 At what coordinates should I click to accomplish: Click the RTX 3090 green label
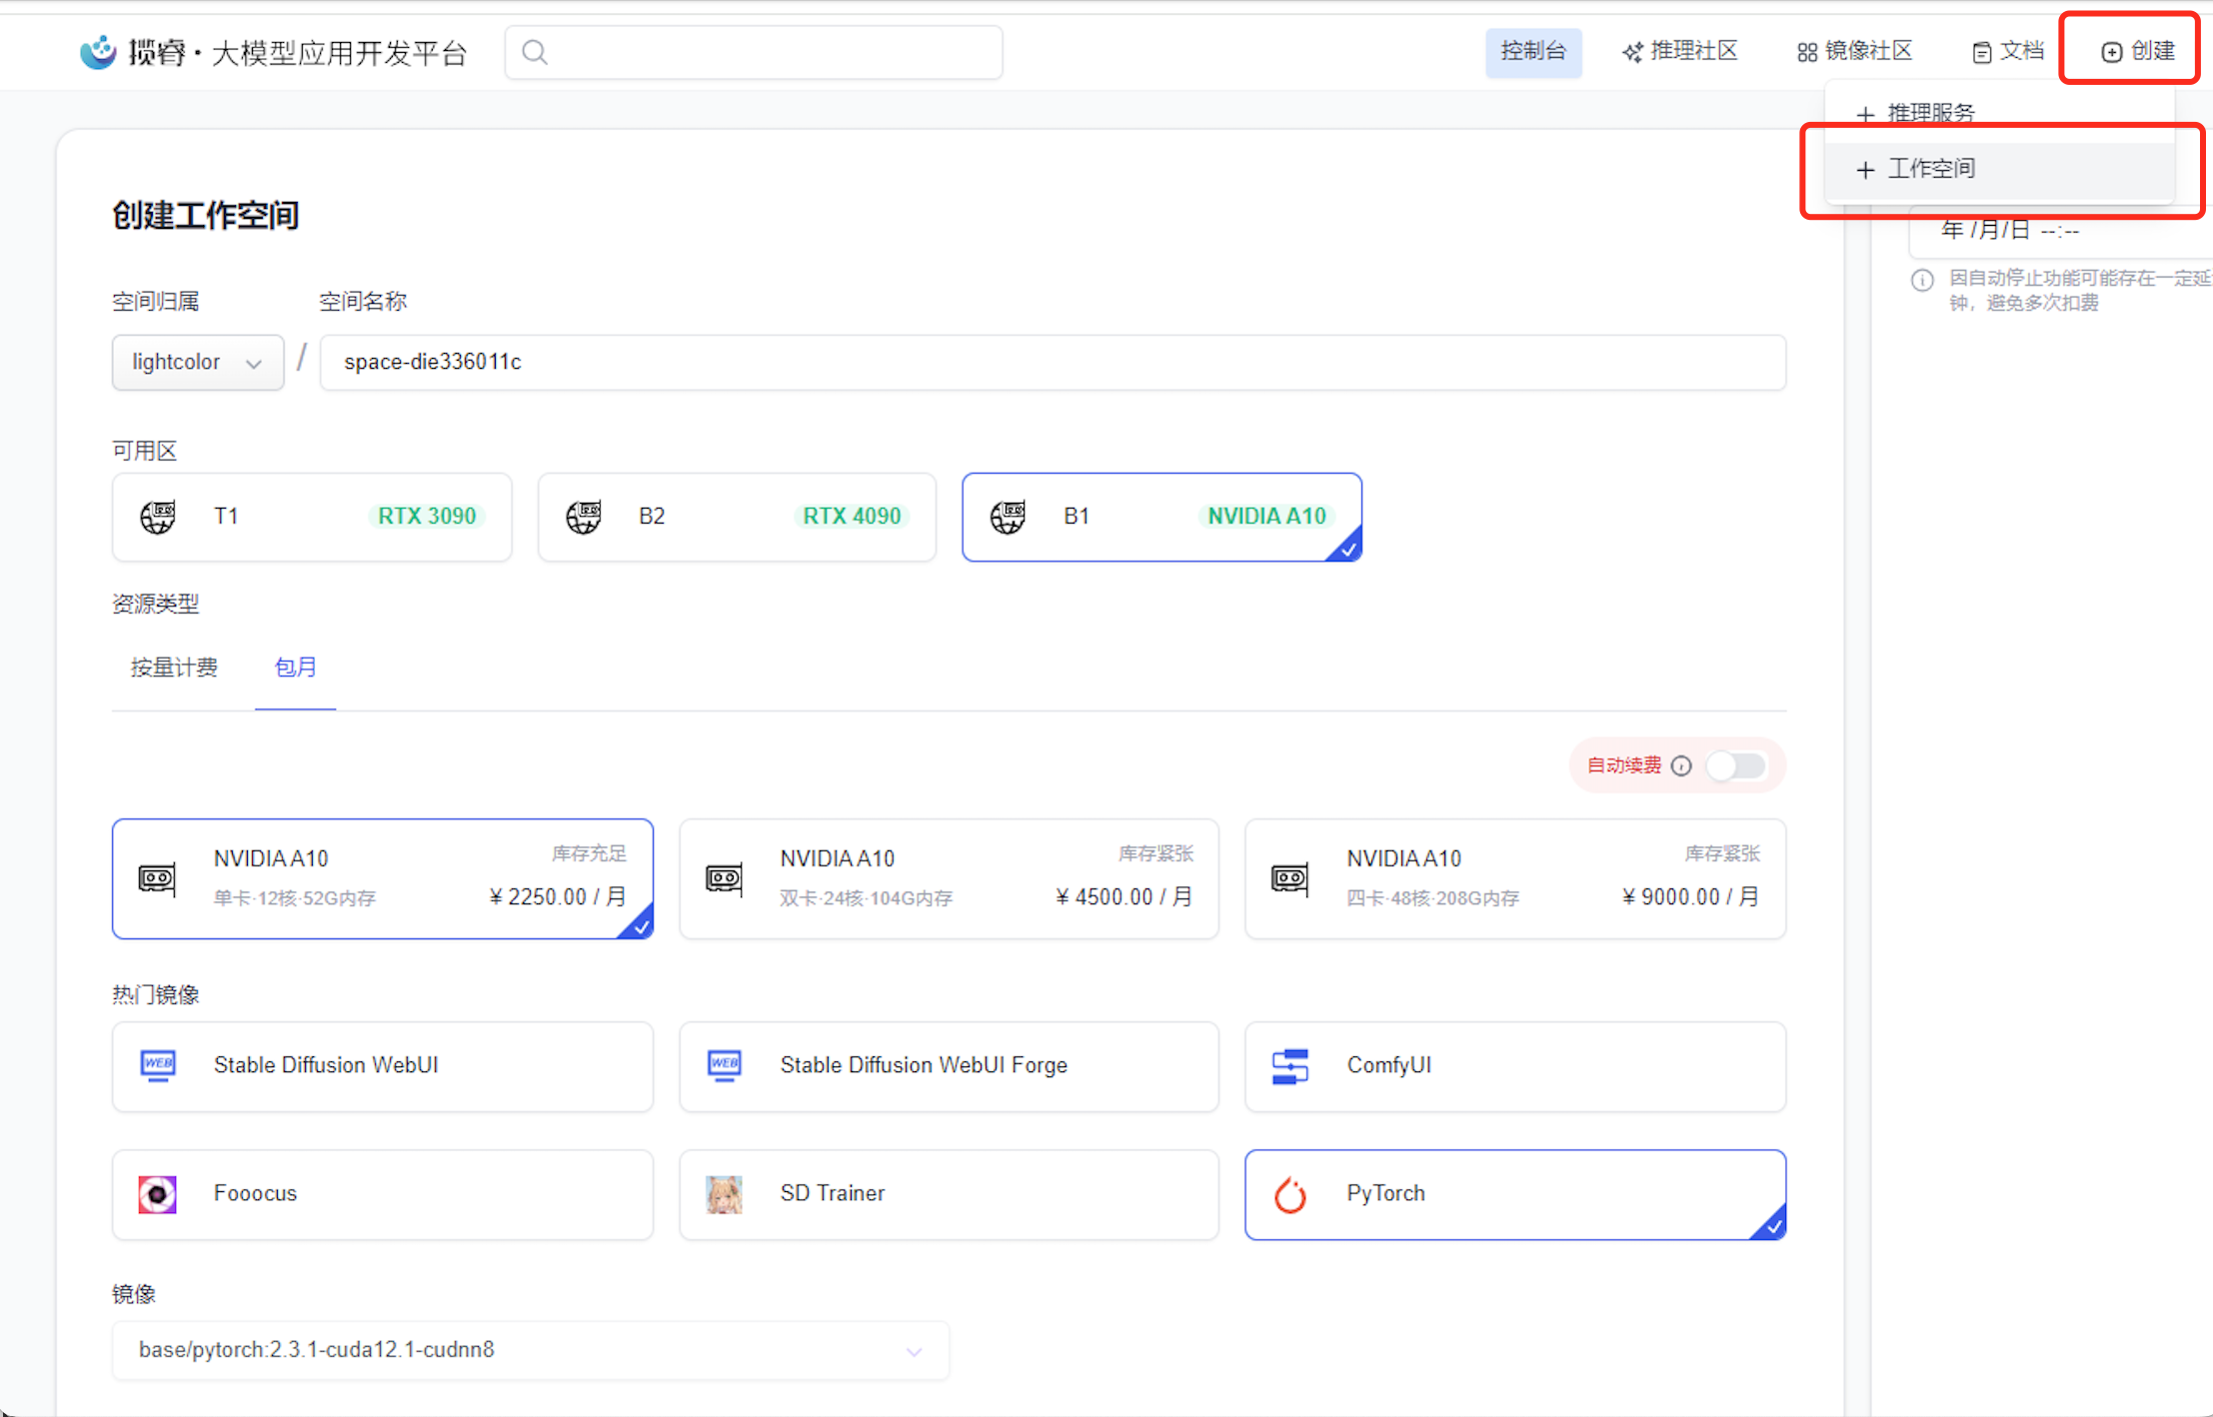pyautogui.click(x=427, y=516)
